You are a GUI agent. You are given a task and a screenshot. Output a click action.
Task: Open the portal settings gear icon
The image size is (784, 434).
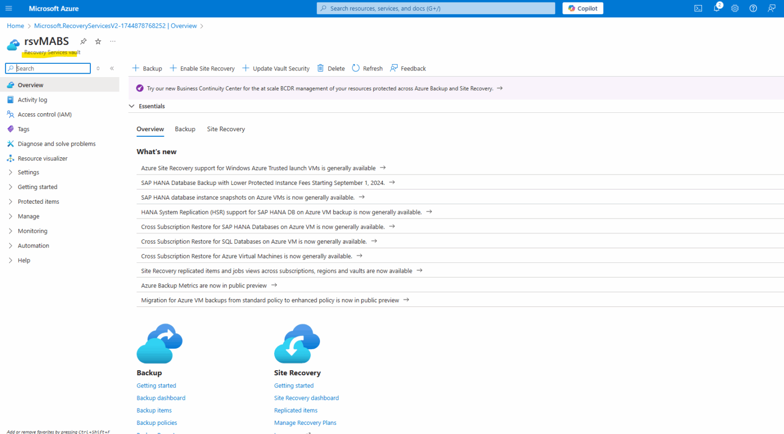click(734, 9)
